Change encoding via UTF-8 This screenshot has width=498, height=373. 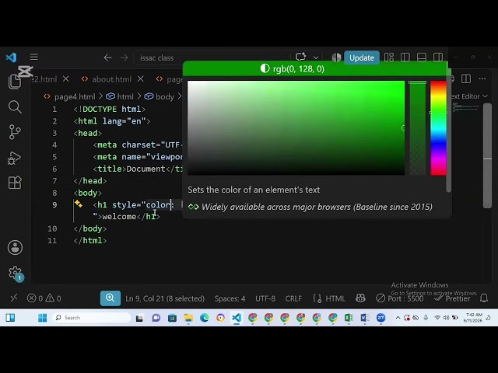[265, 298]
